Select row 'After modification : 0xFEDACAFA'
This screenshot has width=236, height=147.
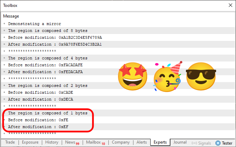pos(118,72)
